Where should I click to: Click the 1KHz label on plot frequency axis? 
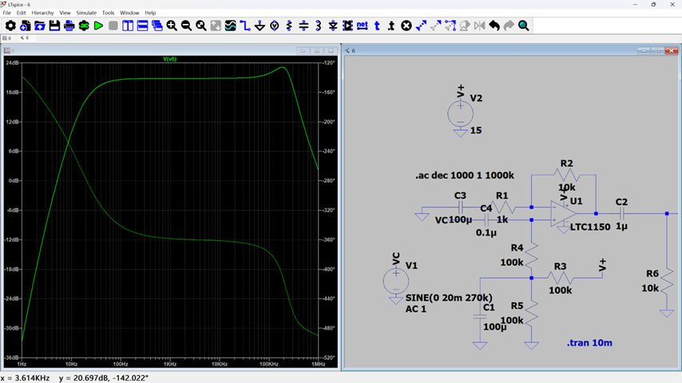coord(170,364)
